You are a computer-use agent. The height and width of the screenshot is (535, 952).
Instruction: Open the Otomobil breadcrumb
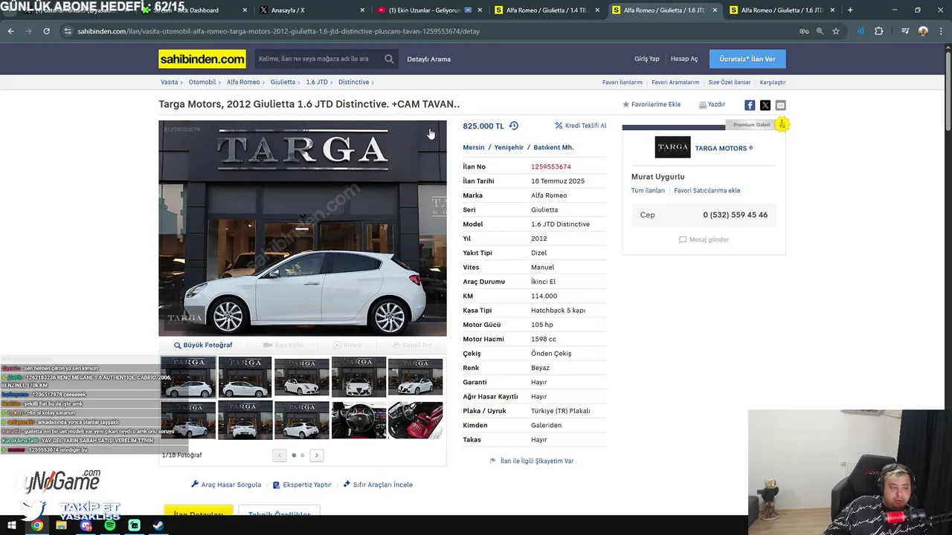pyautogui.click(x=202, y=82)
